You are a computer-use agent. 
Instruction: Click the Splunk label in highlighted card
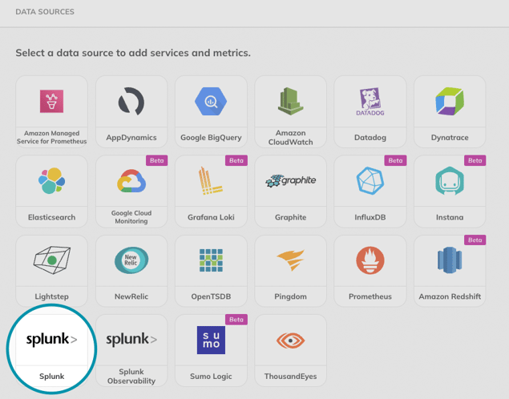coord(51,377)
